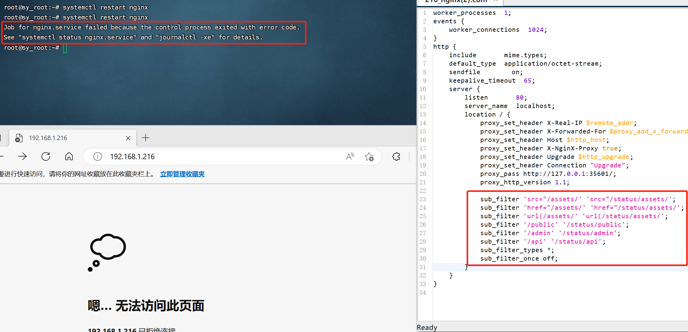Click the proxy_http_version 1.1 line
Viewport: 688px width, 332px height.
pyautogui.click(x=525, y=182)
